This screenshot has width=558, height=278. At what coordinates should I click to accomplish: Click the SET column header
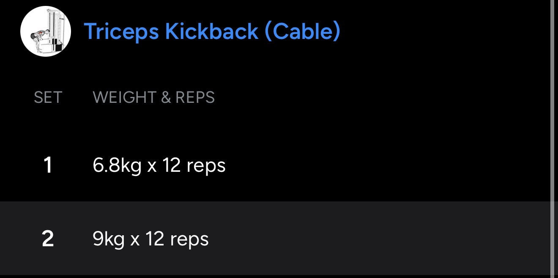coord(48,98)
